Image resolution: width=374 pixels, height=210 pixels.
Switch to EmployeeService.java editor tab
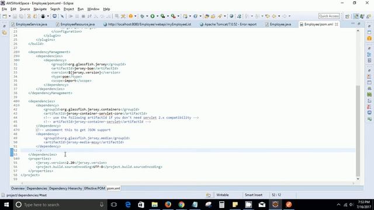click(x=29, y=24)
